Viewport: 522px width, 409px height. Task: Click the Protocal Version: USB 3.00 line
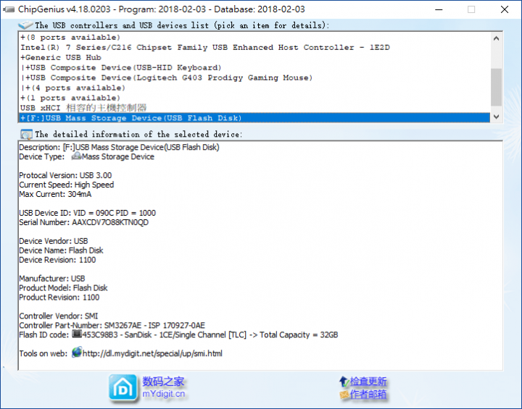(65, 175)
